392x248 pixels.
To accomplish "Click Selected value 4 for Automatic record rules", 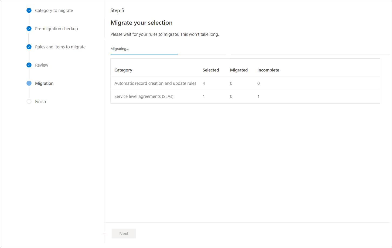I will click(204, 84).
